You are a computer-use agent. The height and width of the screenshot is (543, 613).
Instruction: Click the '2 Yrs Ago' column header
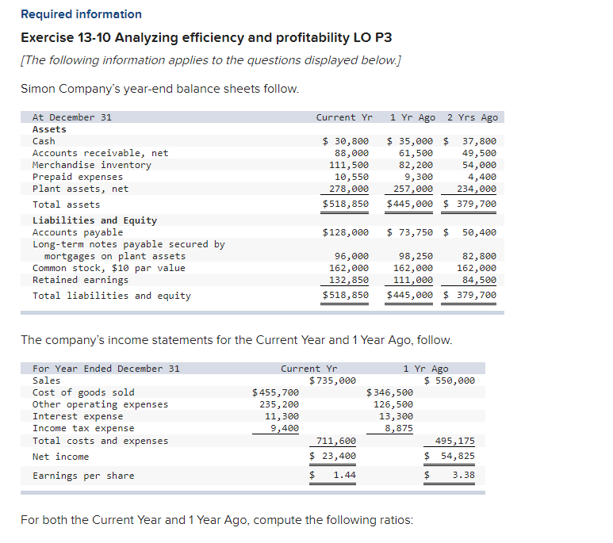(473, 117)
